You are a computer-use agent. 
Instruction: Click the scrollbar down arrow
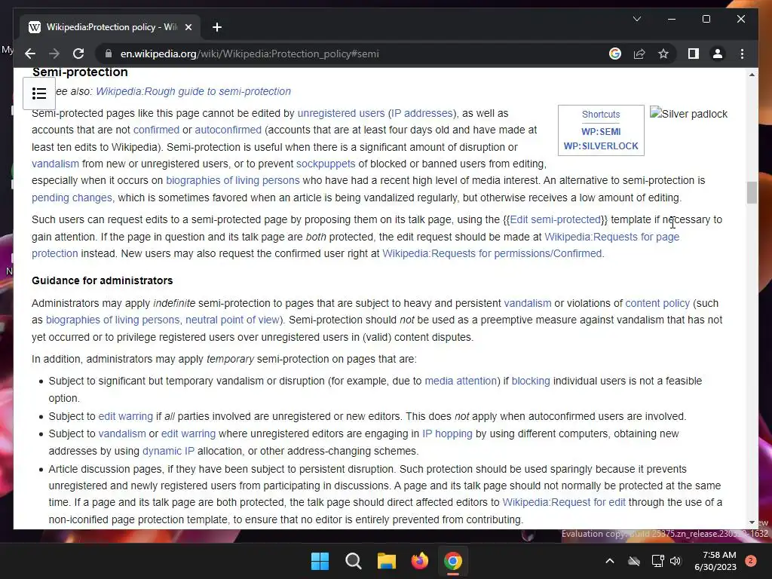coord(752,522)
